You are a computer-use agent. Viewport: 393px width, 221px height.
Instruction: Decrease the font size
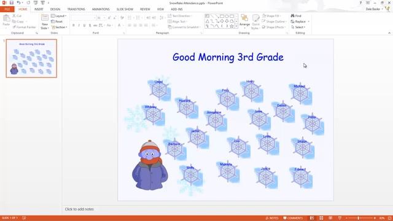coord(115,18)
